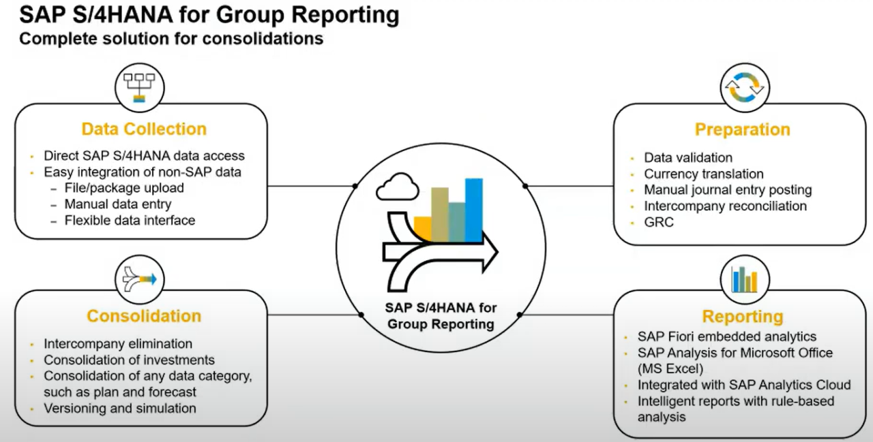Click Consolidation of investments bullet
Screen dimensions: 873x442
tap(129, 360)
